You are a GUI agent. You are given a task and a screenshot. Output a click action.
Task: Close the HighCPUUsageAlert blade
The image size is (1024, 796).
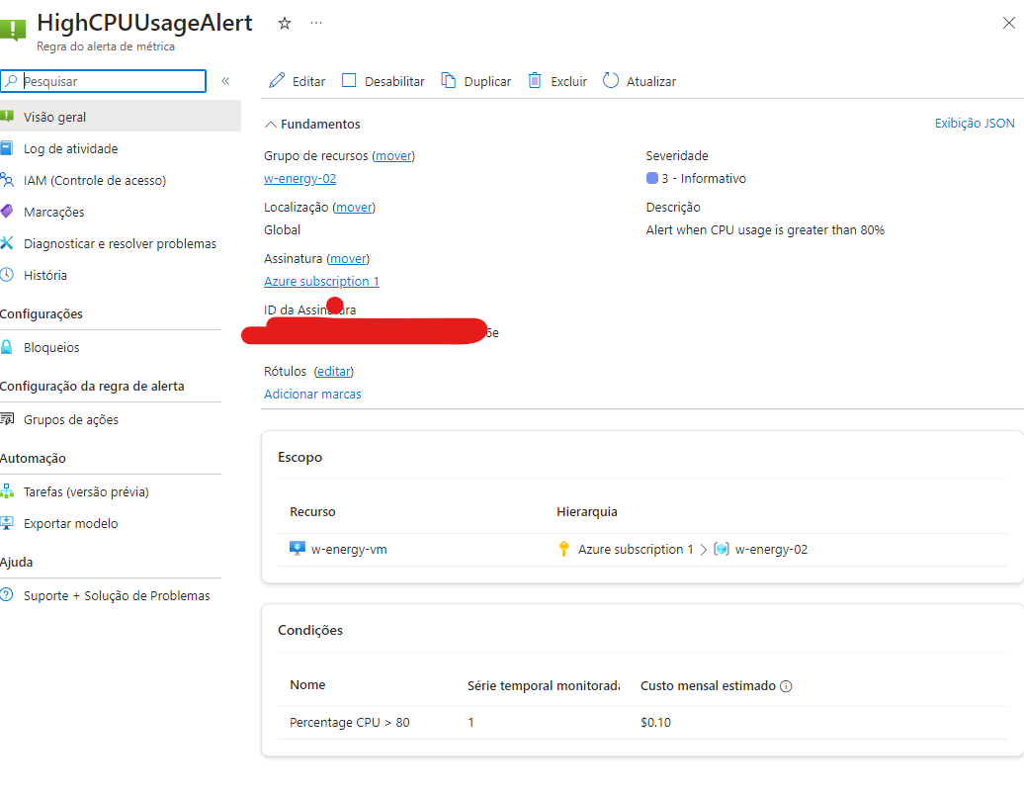point(1008,23)
